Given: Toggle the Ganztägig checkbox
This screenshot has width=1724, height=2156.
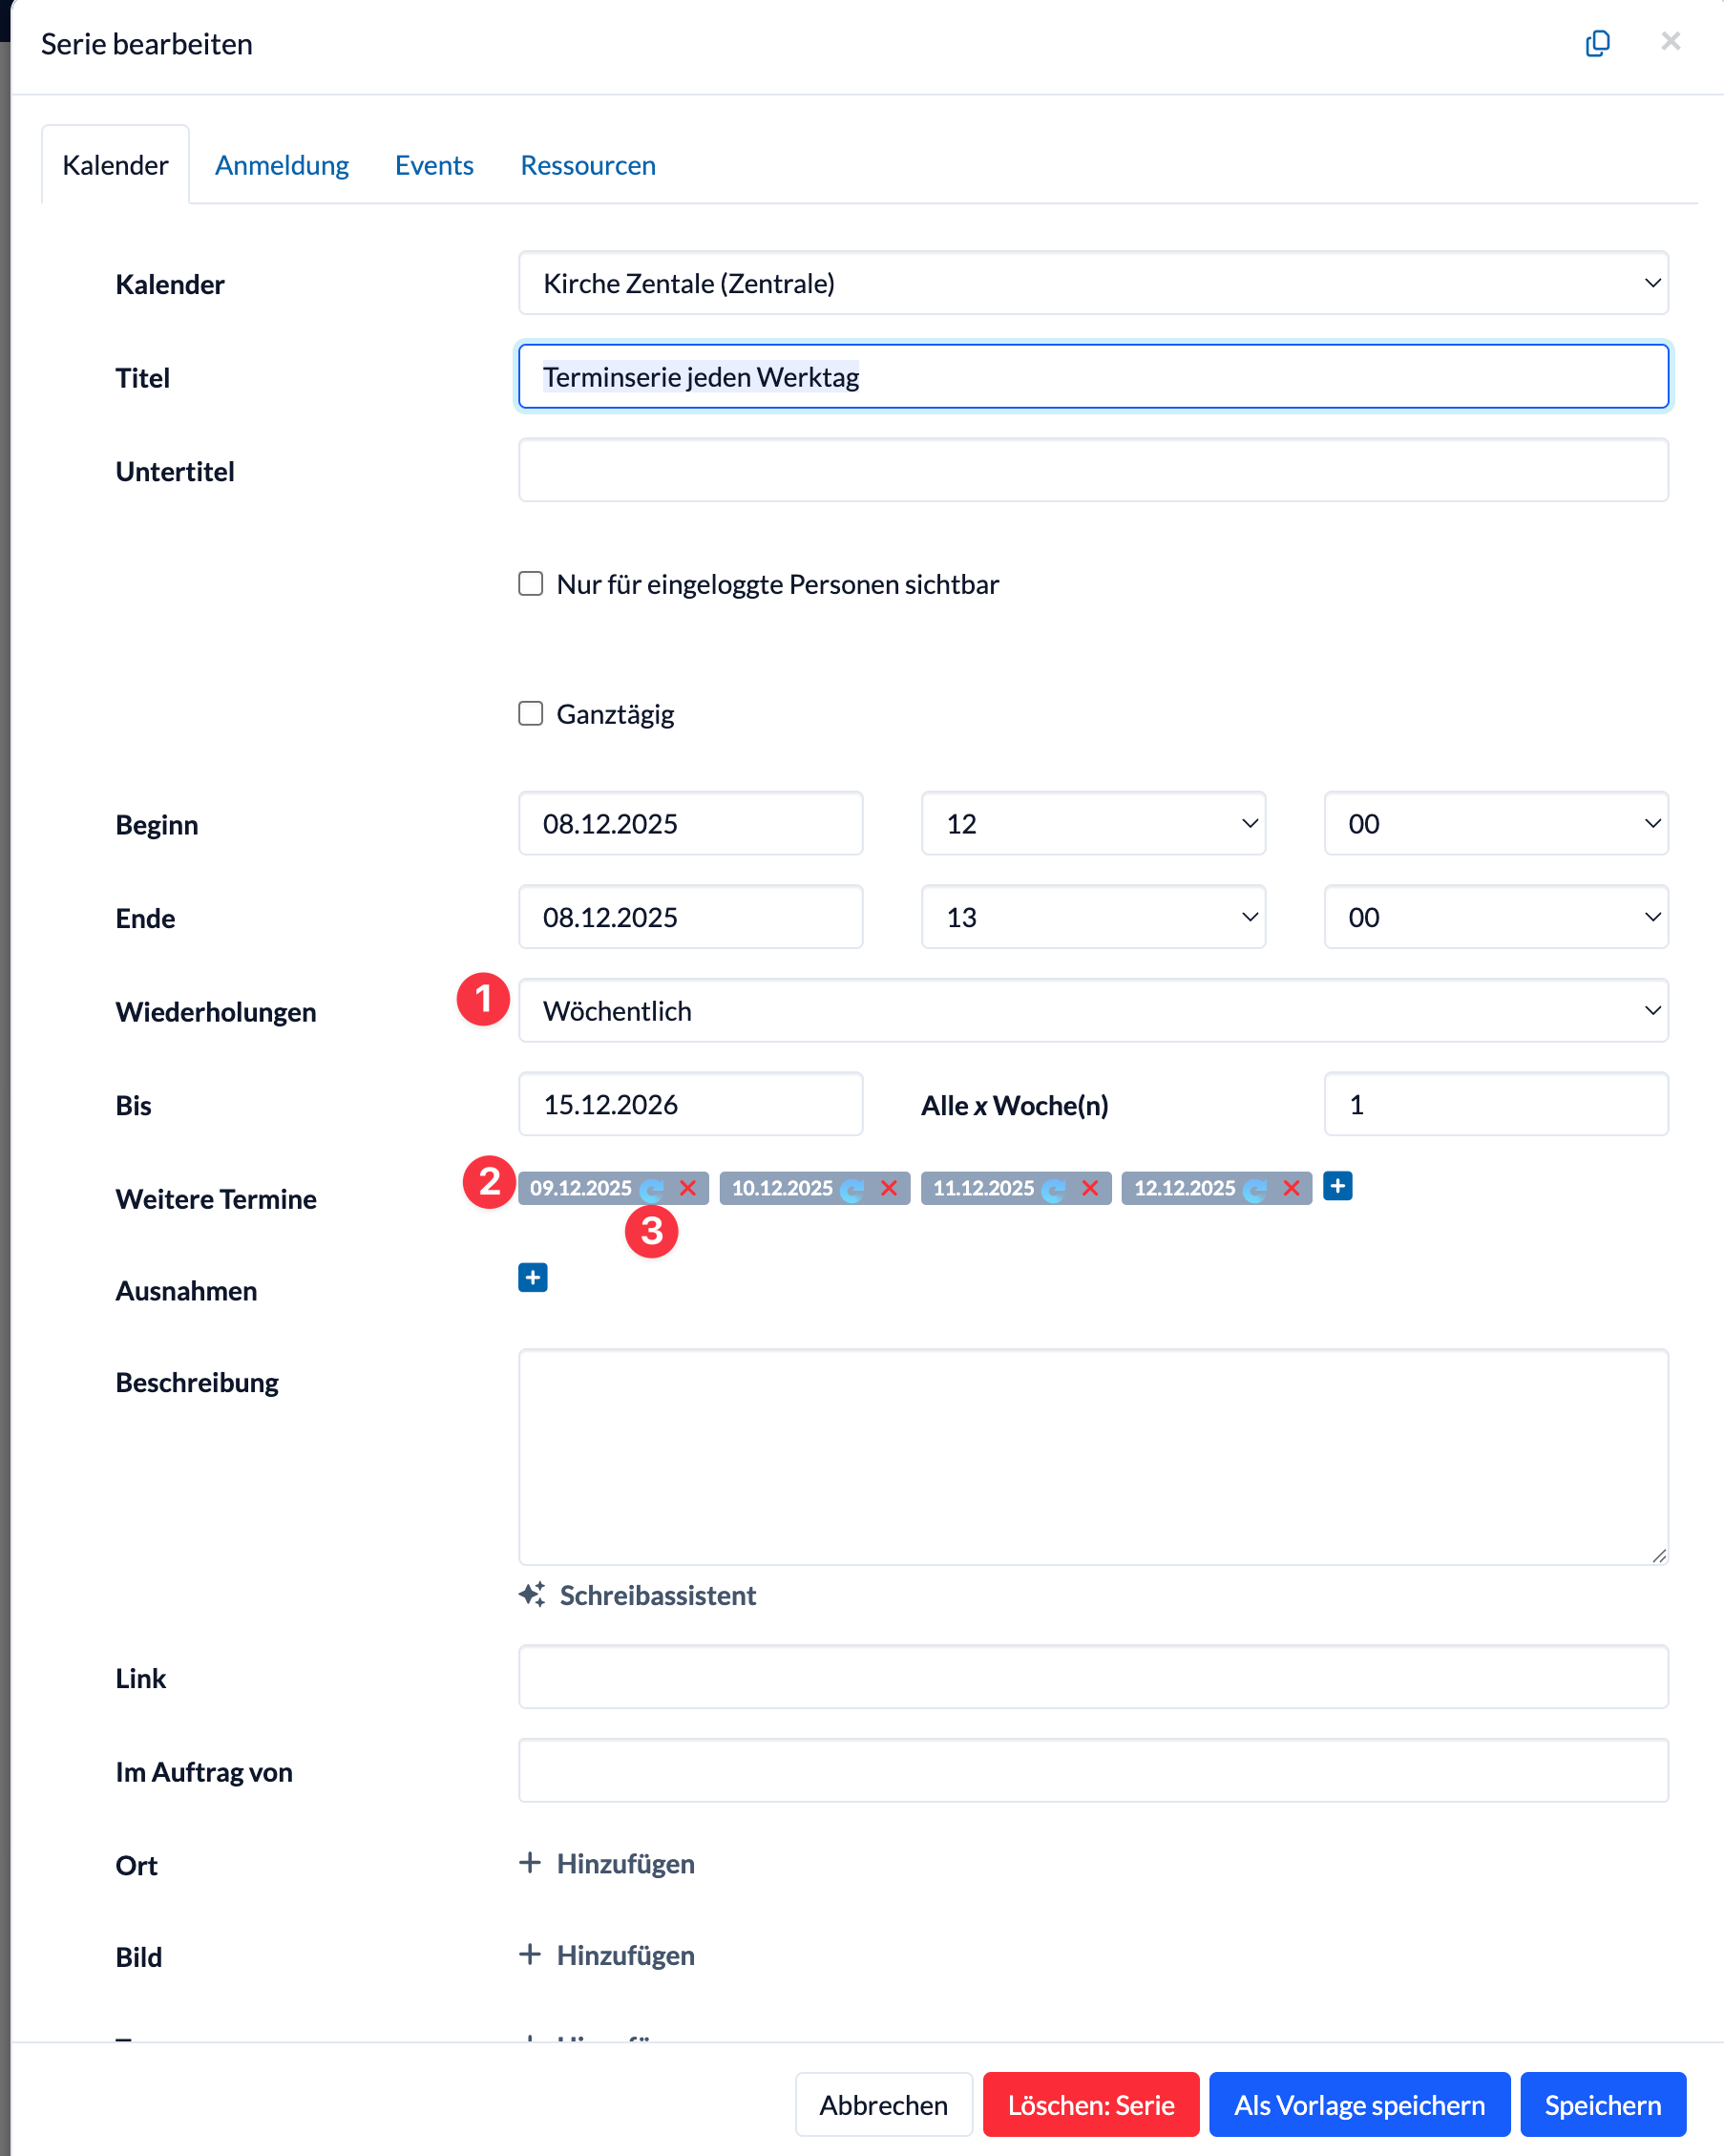Looking at the screenshot, I should point(531,714).
